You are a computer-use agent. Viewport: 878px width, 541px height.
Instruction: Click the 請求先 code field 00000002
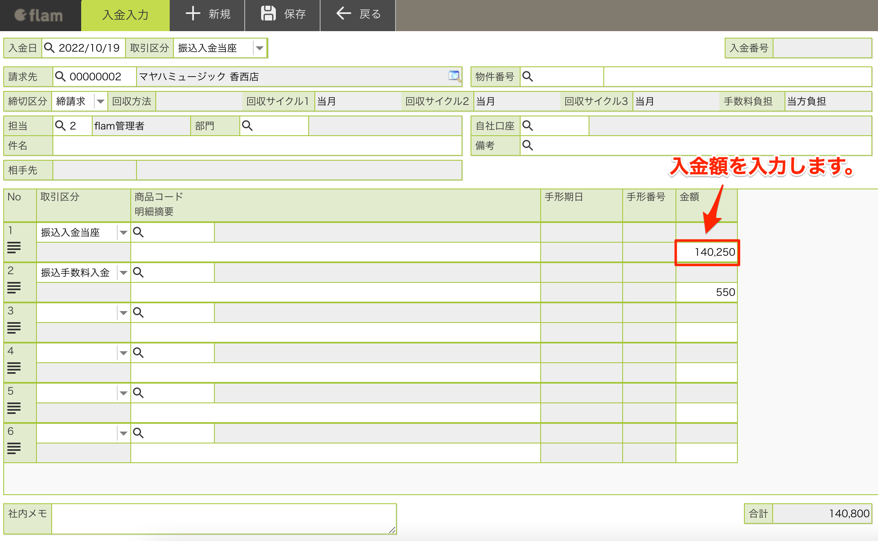(x=101, y=77)
